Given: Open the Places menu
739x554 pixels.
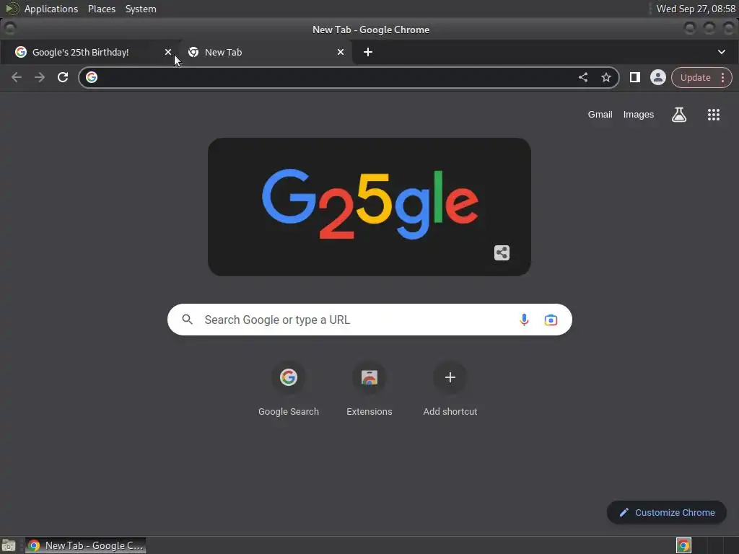Looking at the screenshot, I should coord(102,9).
